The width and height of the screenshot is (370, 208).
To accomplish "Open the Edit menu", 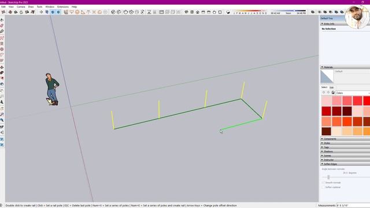I will pyautogui.click(x=3, y=7).
